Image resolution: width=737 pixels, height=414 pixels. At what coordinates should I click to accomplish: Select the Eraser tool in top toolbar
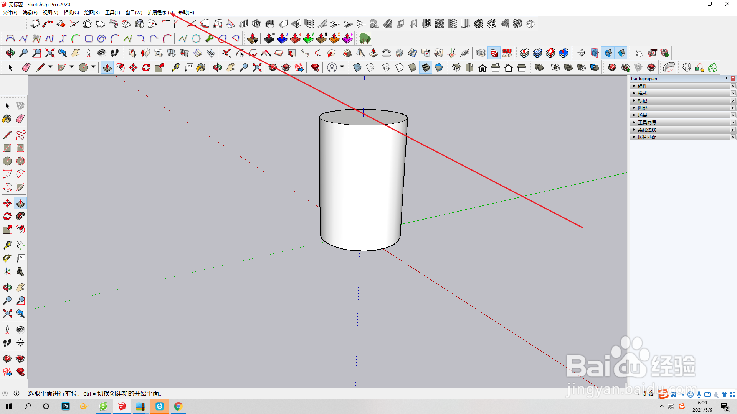coord(26,68)
